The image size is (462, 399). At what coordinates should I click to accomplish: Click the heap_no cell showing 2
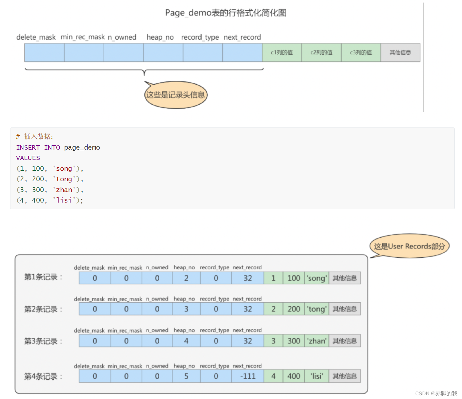click(186, 278)
